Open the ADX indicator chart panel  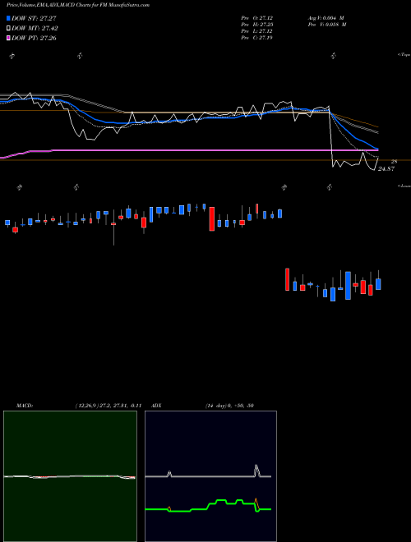210,476
